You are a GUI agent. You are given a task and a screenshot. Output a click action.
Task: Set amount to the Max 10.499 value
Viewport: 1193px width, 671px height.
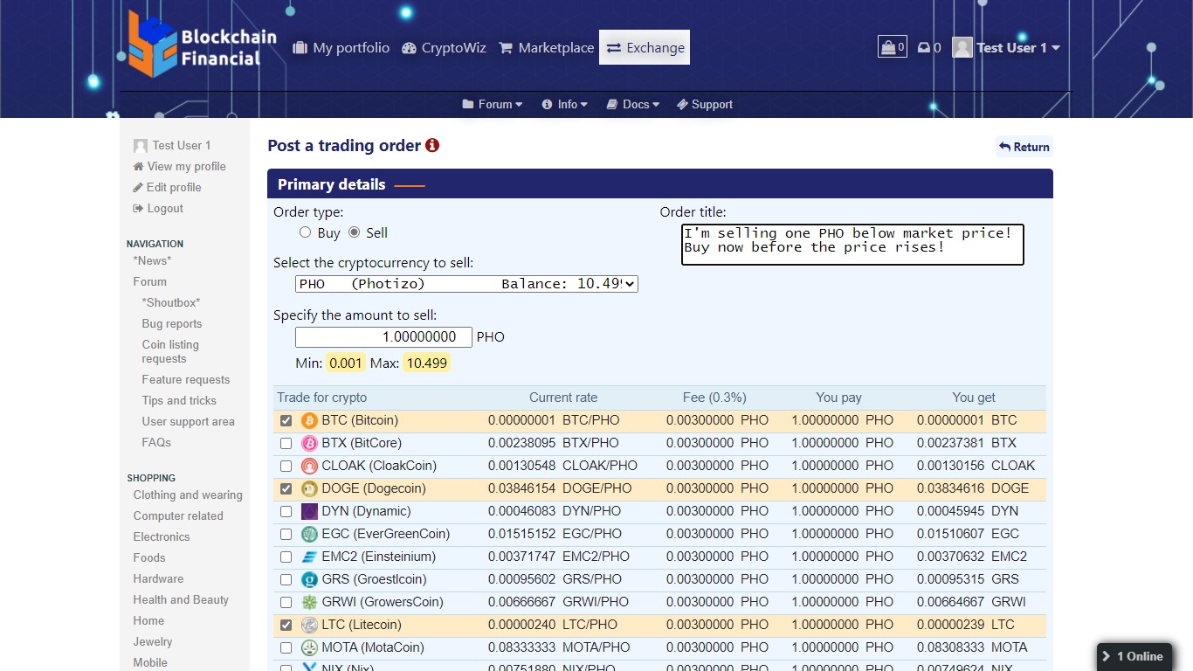[x=426, y=363]
